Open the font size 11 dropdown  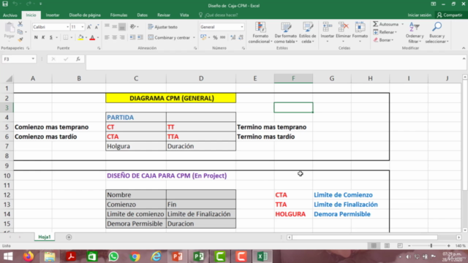pos(83,27)
